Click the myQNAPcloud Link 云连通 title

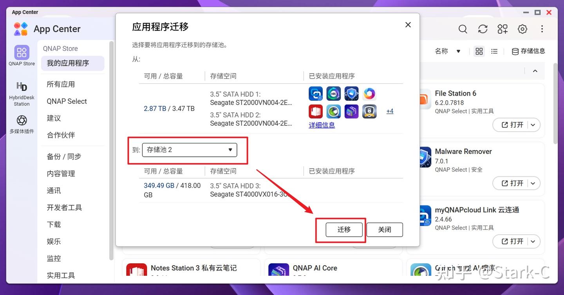[x=477, y=210]
